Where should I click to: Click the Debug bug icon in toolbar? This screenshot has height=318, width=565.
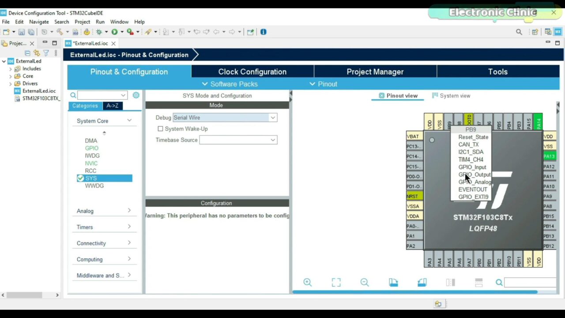pyautogui.click(x=99, y=32)
